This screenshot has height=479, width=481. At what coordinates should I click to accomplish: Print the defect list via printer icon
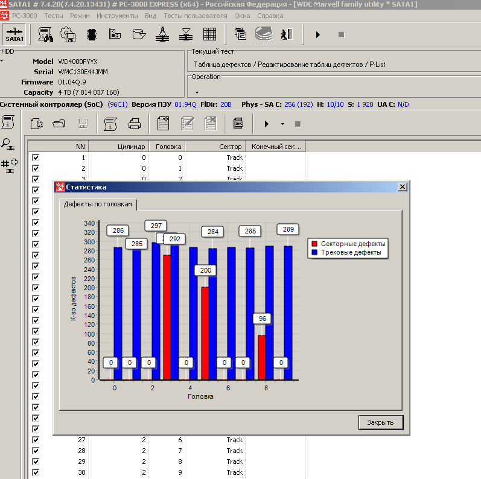coord(135,124)
